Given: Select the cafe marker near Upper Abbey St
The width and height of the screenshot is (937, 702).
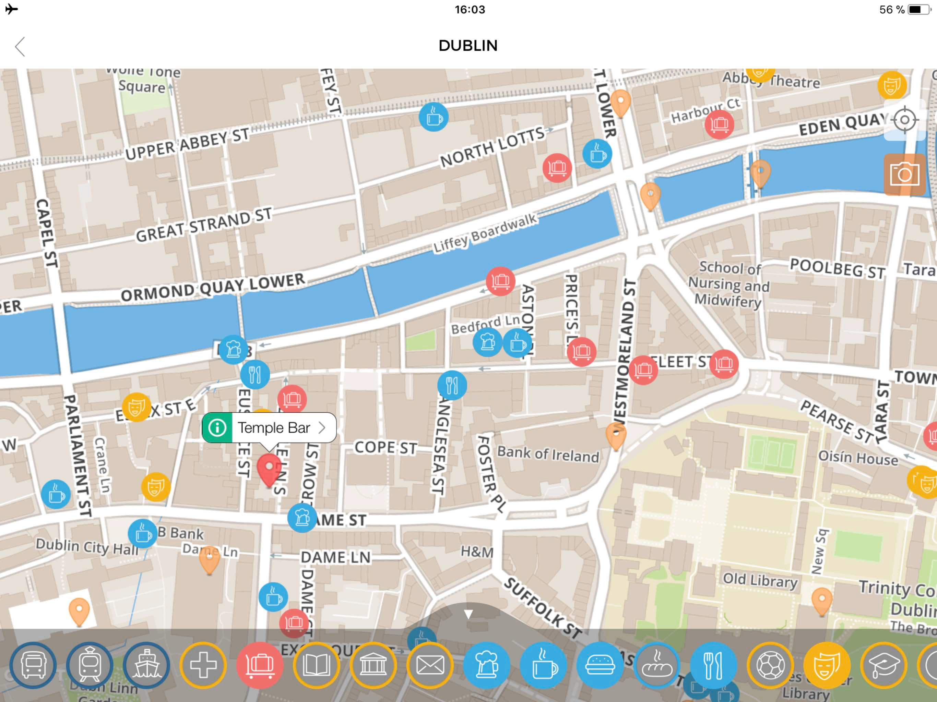Looking at the screenshot, I should (x=434, y=117).
